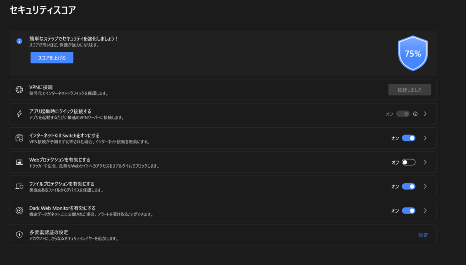Click the 設定 link for multi-factor authentication
Viewport: 466px width, 265px height.
[423, 235]
